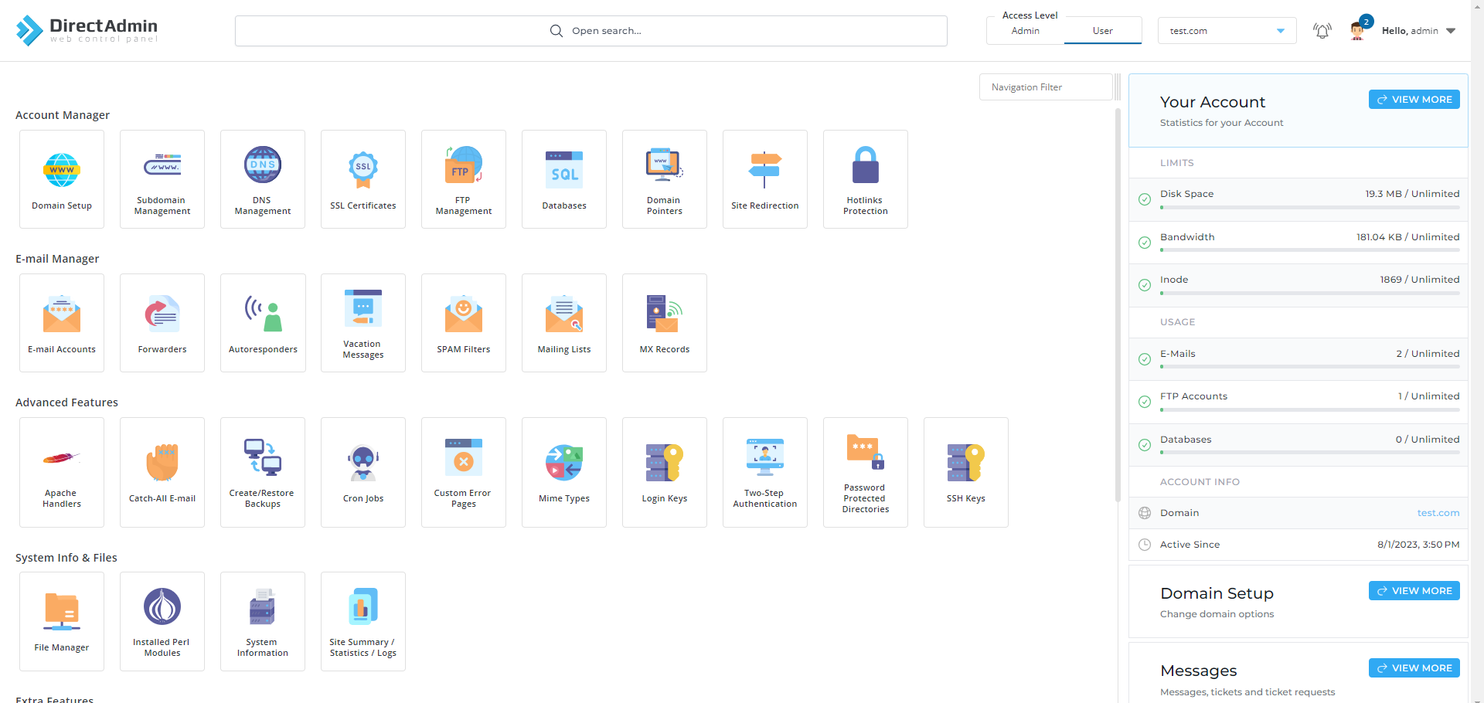Expand the test.com domain dropdown
The width and height of the screenshot is (1484, 703).
pos(1227,31)
